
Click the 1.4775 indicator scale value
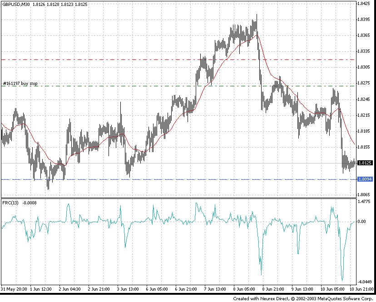click(x=365, y=201)
